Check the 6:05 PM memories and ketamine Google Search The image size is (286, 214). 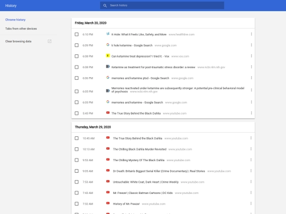pos(77,103)
